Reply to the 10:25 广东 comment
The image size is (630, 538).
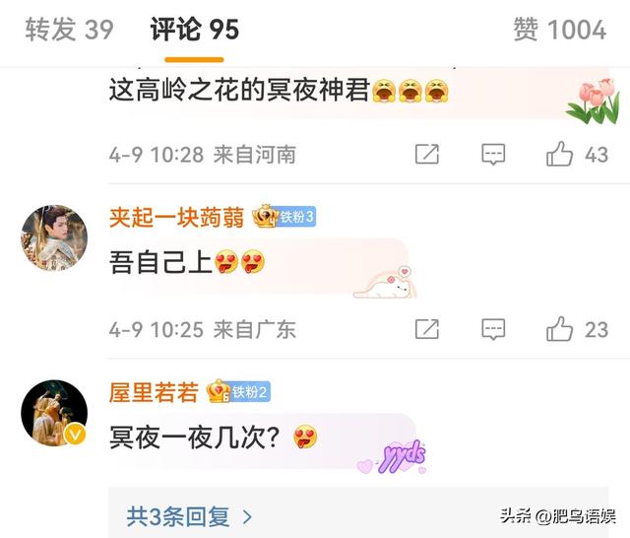493,329
